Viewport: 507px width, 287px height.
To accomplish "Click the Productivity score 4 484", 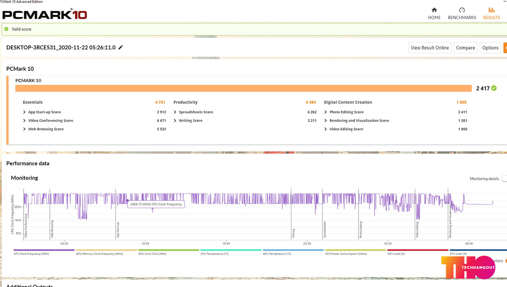I will (311, 102).
